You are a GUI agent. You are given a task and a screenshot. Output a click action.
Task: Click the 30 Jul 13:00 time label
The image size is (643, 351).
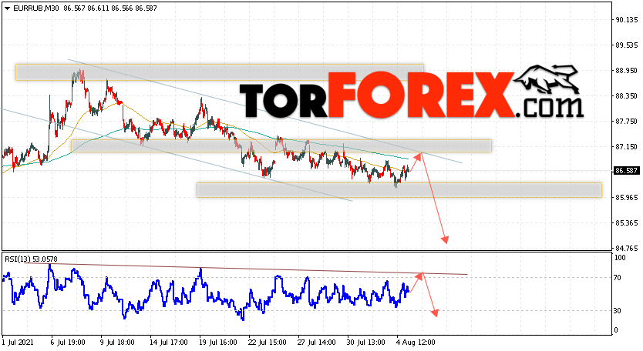(x=365, y=343)
